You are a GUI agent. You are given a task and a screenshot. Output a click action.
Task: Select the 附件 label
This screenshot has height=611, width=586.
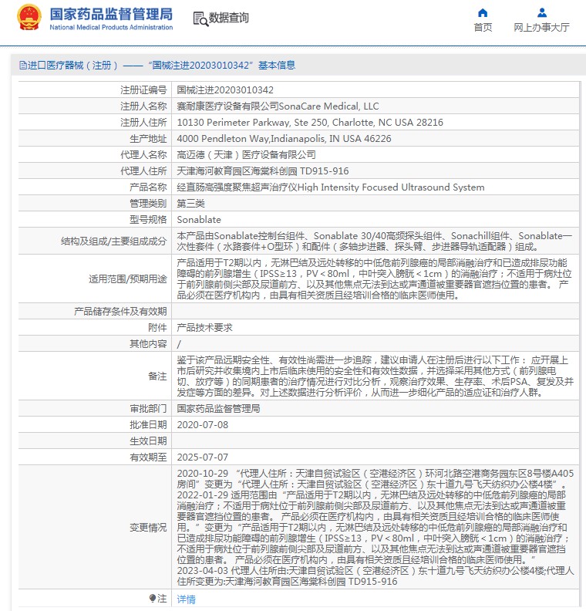pos(157,327)
